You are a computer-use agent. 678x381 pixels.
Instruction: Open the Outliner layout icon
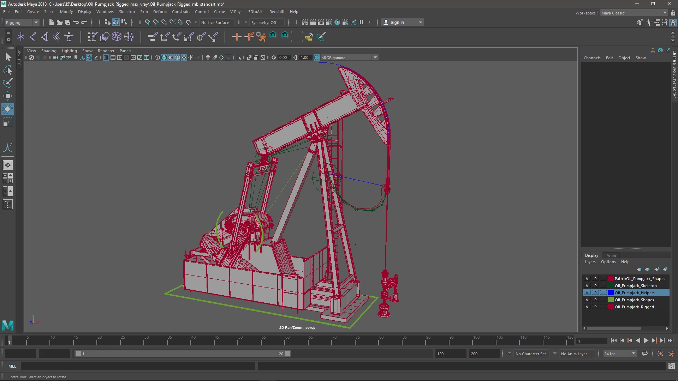click(7, 205)
